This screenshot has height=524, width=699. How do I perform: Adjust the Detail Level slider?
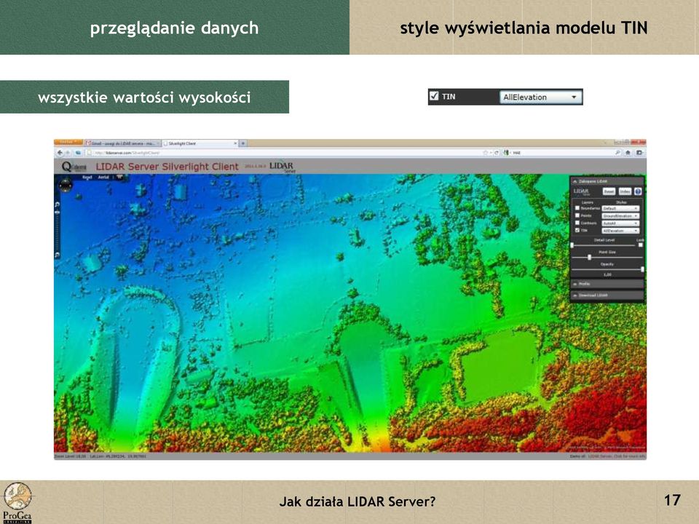pos(604,245)
